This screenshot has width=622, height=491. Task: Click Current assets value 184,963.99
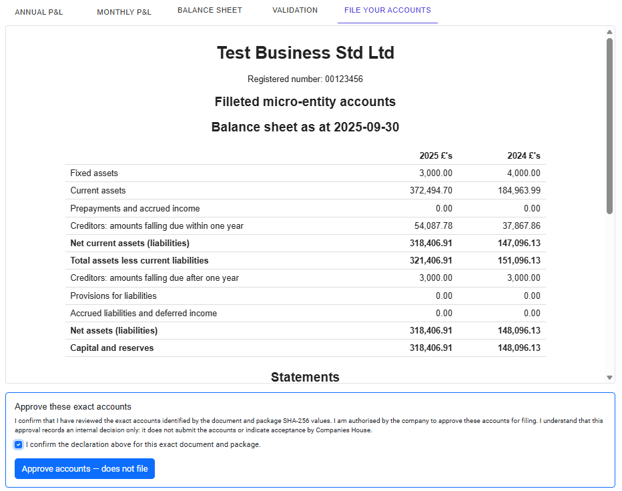point(519,191)
